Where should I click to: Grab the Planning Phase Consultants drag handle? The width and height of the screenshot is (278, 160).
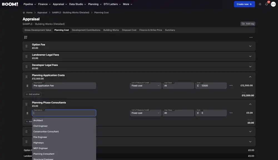coord(26,104)
